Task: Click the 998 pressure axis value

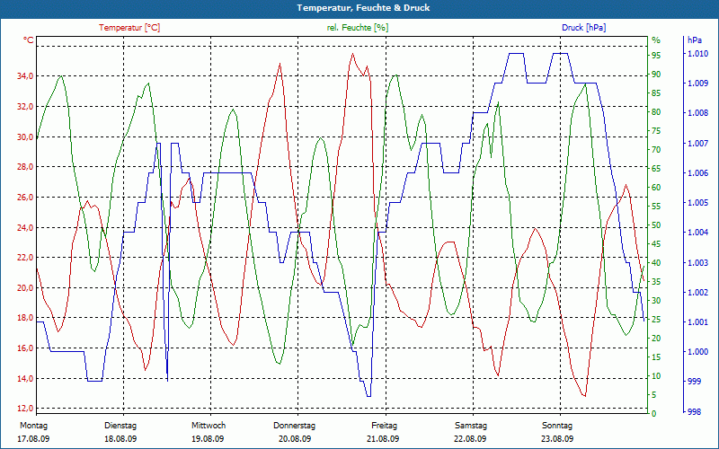Action: click(x=694, y=412)
